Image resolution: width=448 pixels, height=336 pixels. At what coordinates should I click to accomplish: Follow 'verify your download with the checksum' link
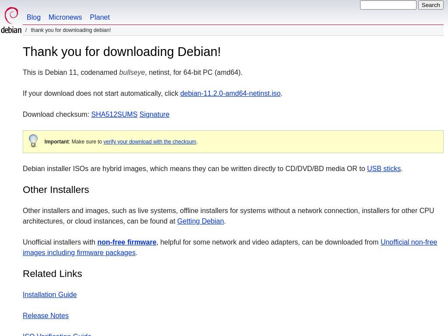[150, 142]
